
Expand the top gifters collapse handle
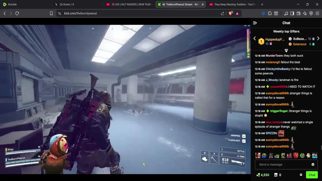(286, 51)
